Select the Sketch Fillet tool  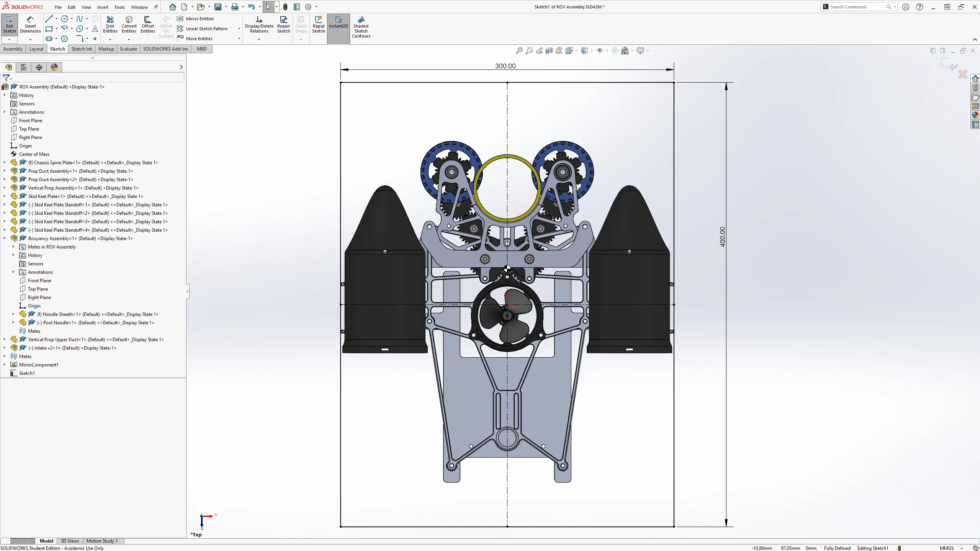click(x=79, y=39)
